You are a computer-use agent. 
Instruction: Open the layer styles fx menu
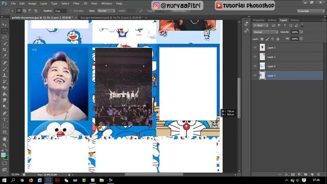pyautogui.click(x=287, y=174)
